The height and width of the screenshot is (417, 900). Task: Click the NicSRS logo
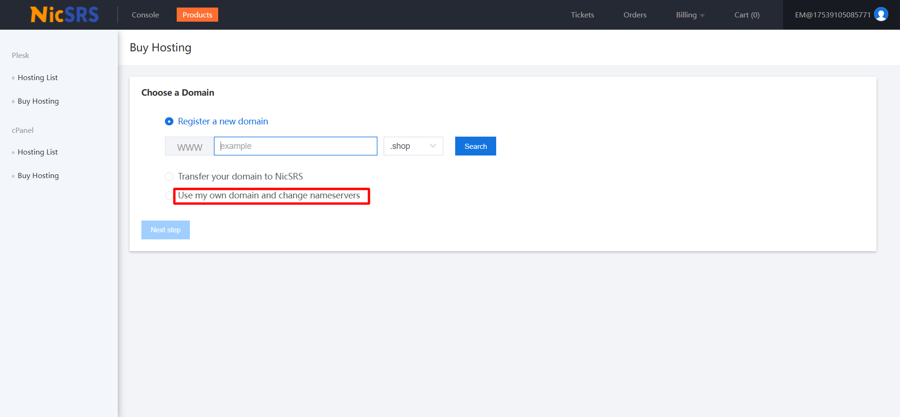point(65,15)
